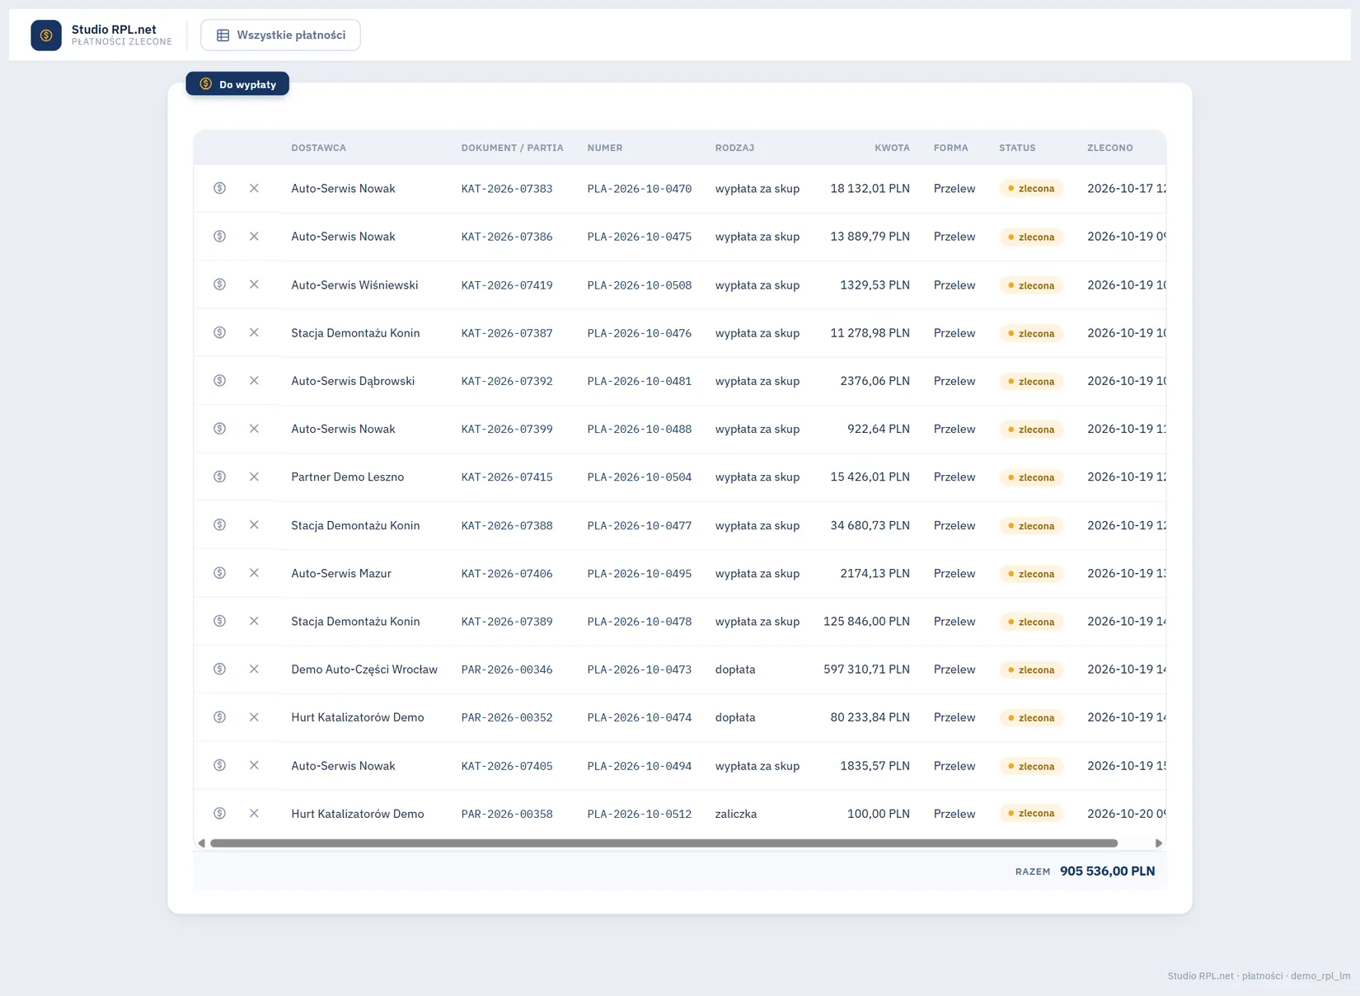Cancel payment PLA-2026-10-0476
This screenshot has width=1360, height=996.
click(x=254, y=332)
